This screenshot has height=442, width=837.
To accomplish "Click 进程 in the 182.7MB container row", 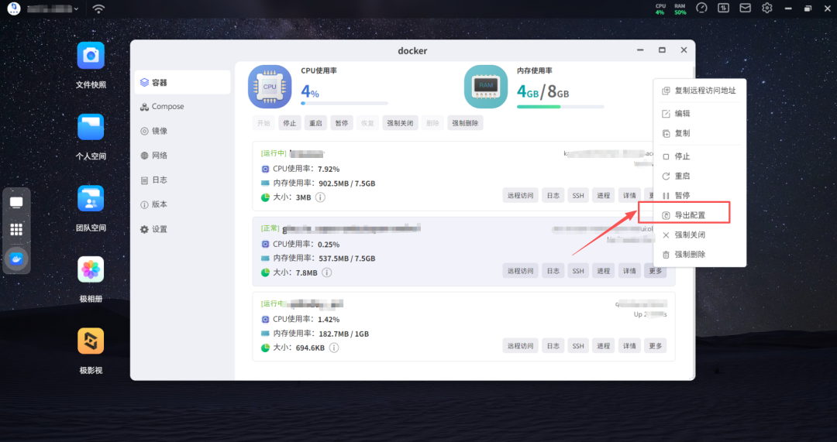I will coord(604,346).
